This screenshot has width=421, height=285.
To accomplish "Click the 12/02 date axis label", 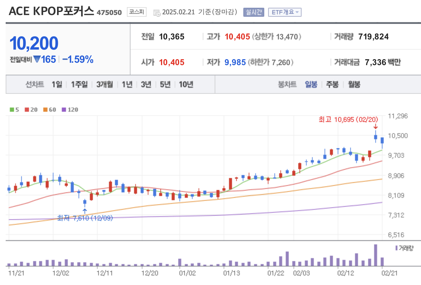I will (x=61, y=273).
